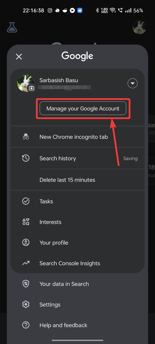The width and height of the screenshot is (155, 344).
Task: Open Search Console Insights
Action: (77, 263)
